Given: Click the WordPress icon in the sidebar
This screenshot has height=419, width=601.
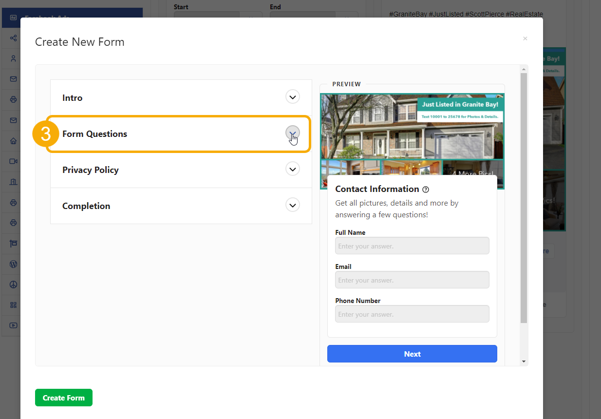Looking at the screenshot, I should [12, 264].
